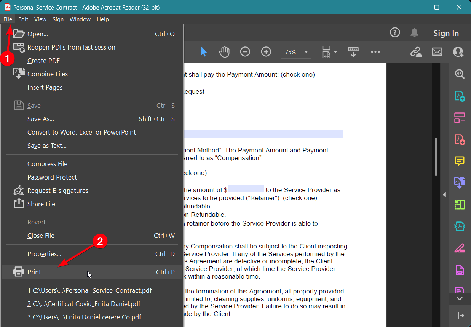The image size is (471, 327).
Task: Select the arrow Selection tool
Action: [204, 52]
